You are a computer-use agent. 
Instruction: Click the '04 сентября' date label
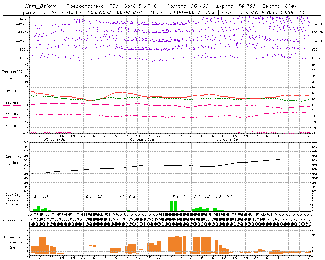point(228,140)
